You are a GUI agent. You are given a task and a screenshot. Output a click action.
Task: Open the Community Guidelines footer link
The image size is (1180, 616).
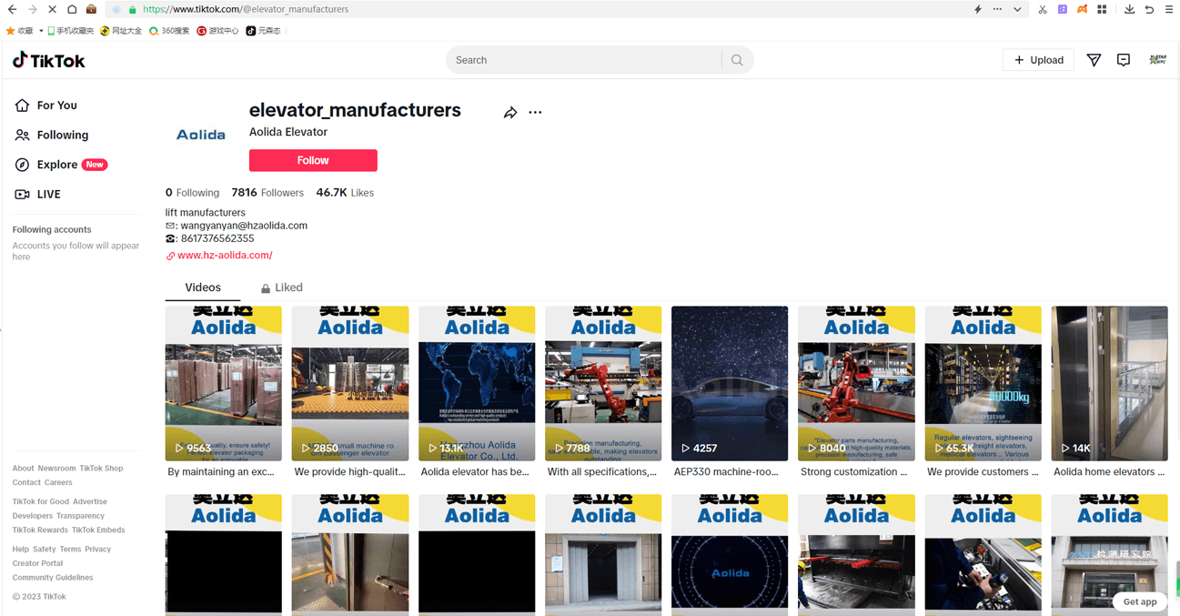click(x=53, y=578)
